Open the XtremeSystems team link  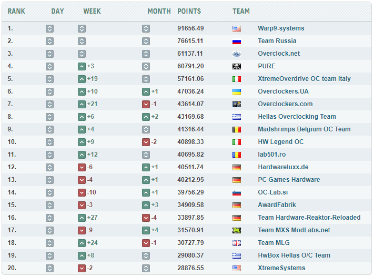[x=281, y=268]
